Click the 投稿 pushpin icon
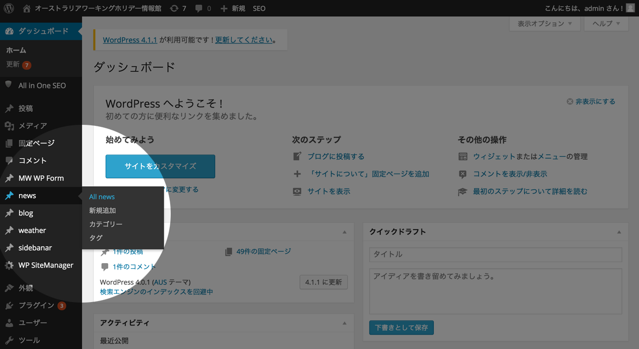Viewport: 639px width, 349px height. tap(9, 108)
